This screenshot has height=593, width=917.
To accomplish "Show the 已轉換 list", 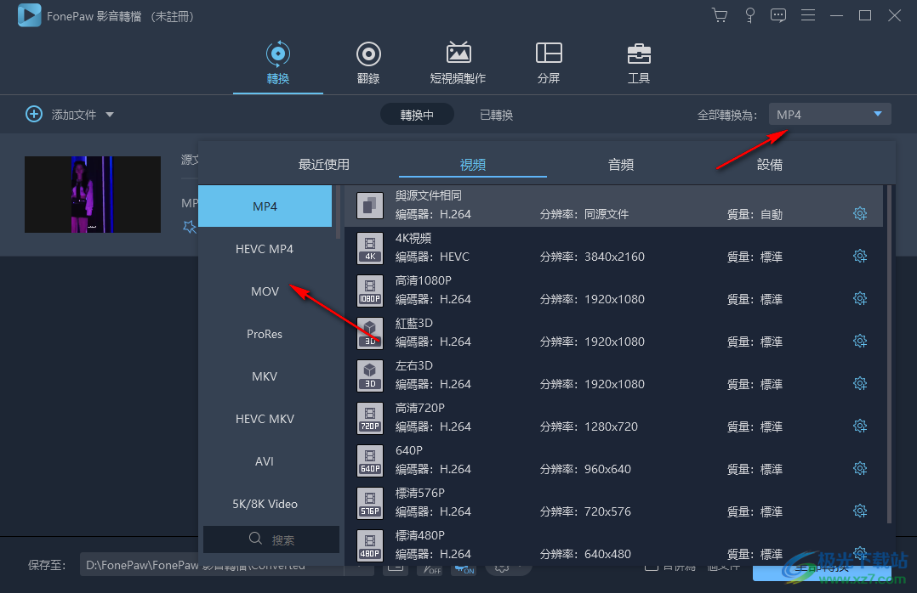I will click(497, 115).
